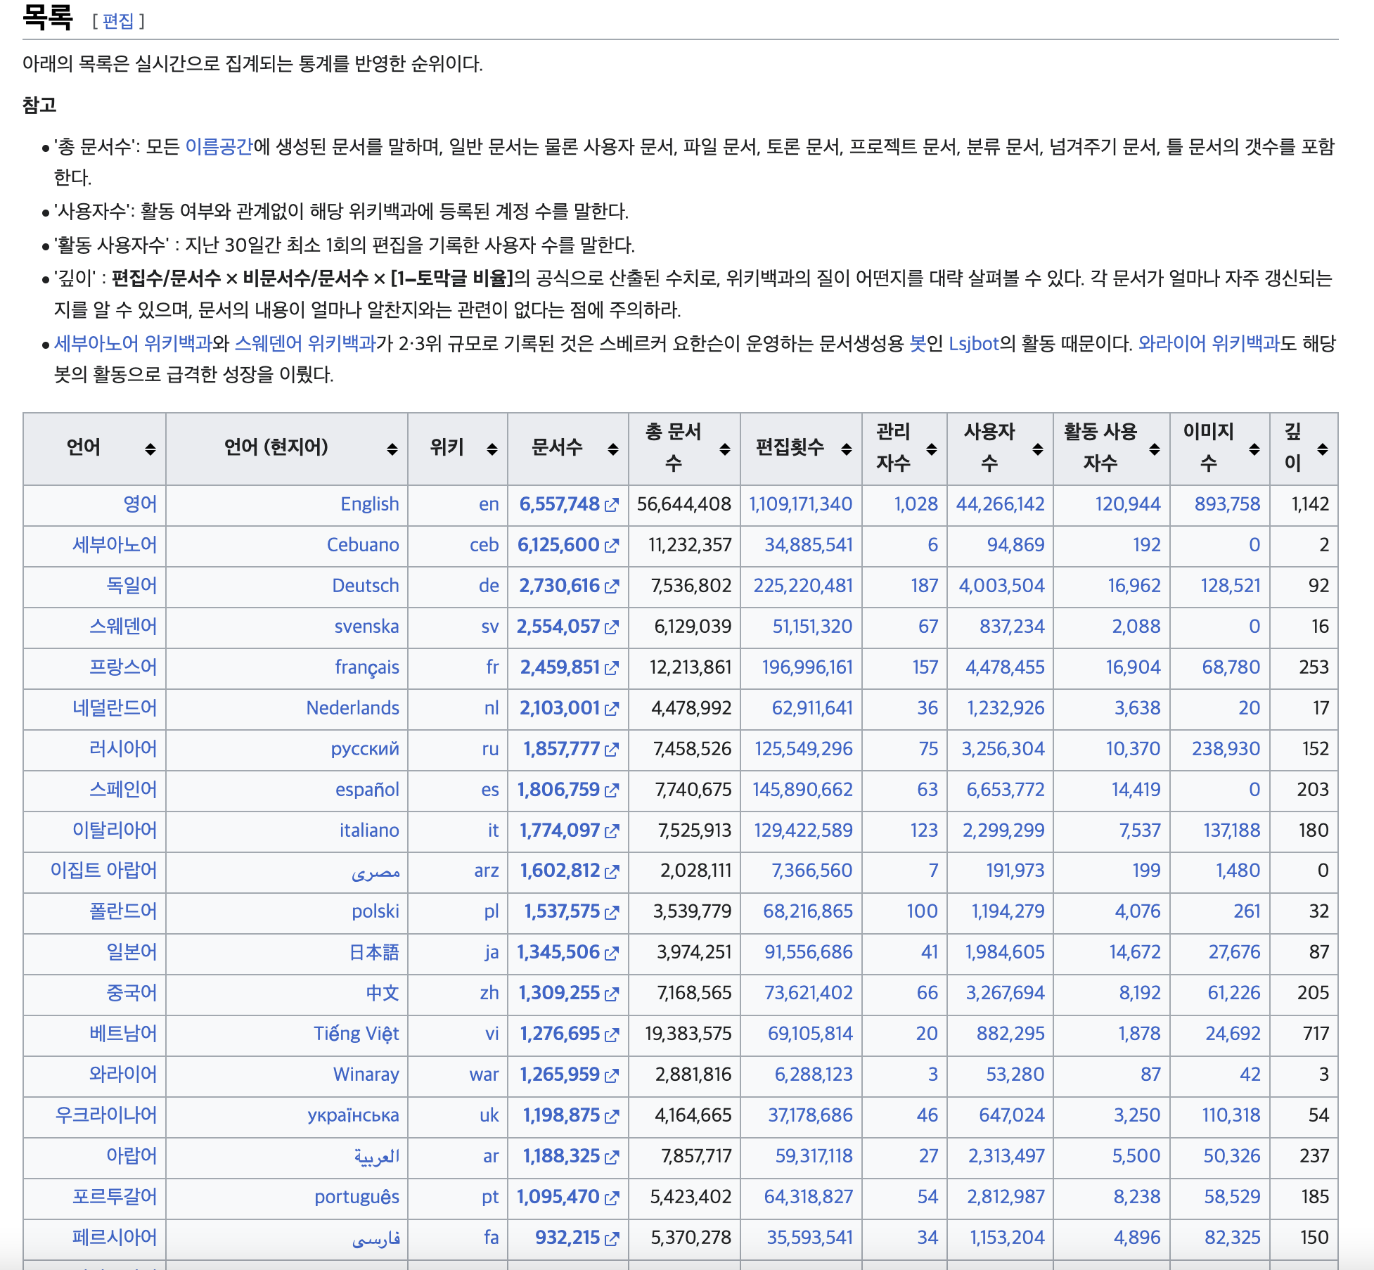Sort by 활동 사용자수 arrows
Screen dimensions: 1374x1270
click(x=1154, y=449)
